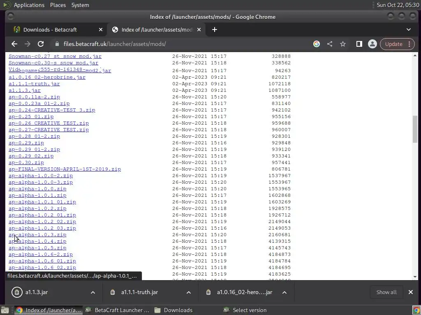Download Snowman-c0.30-s_snow_mod.jar
Screen dimensions: 421x315
[x=53, y=63]
